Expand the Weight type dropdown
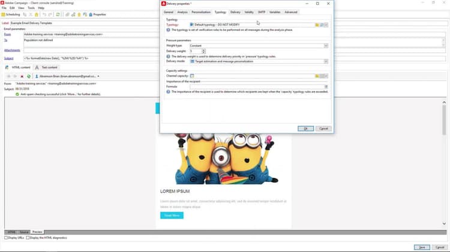 (326, 46)
